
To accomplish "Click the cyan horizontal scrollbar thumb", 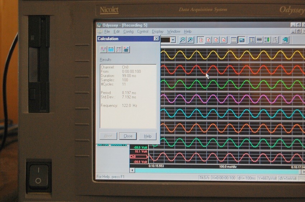I will click(217, 171).
